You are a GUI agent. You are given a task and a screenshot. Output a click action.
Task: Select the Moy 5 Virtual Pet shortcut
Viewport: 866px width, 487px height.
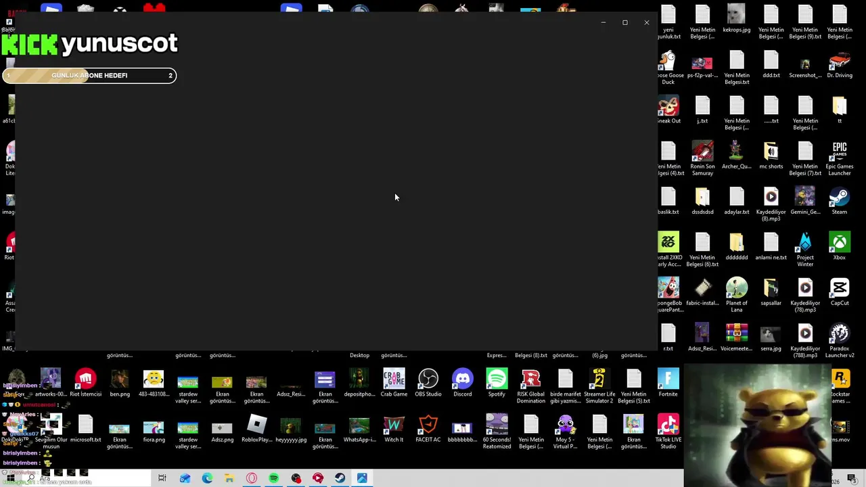pos(565,432)
